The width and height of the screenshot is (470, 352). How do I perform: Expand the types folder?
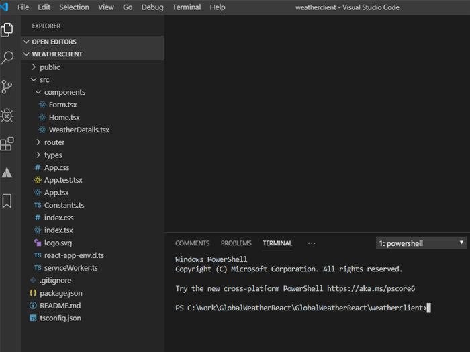pyautogui.click(x=38, y=155)
